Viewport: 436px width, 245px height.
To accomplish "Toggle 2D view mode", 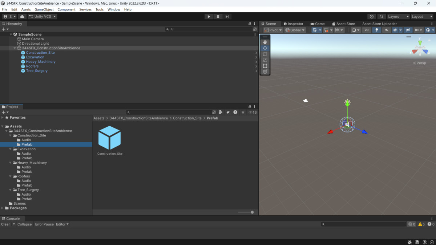I will pos(367,30).
